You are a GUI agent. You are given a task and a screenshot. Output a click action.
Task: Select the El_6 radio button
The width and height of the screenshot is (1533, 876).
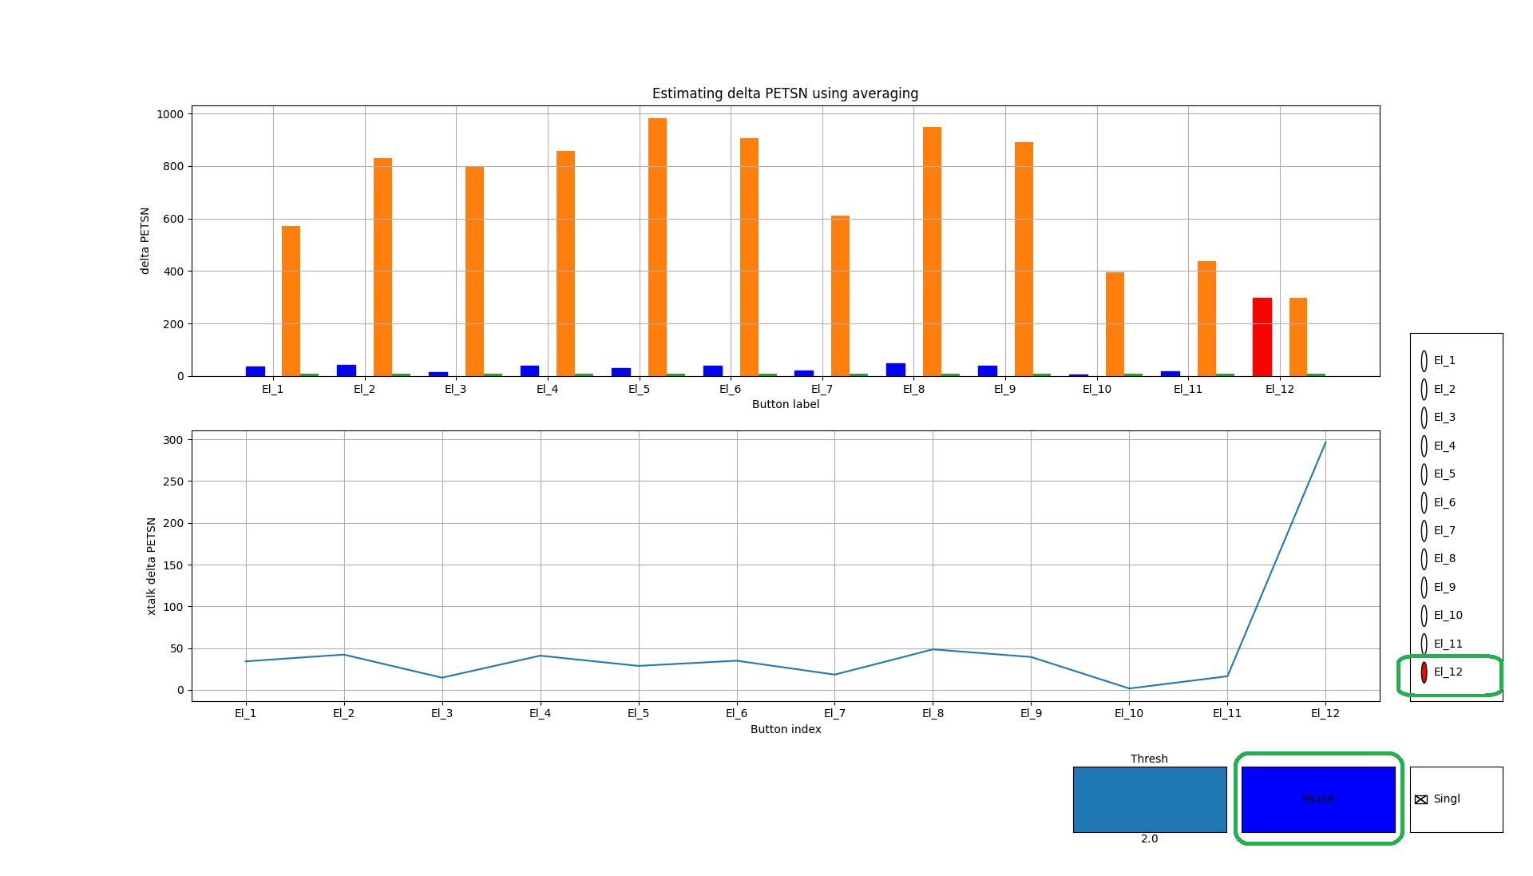pos(1424,503)
